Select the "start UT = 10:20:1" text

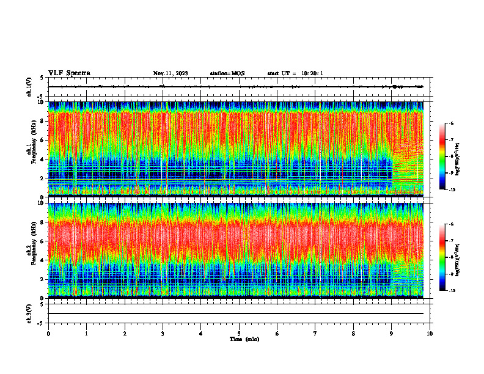tap(295, 73)
